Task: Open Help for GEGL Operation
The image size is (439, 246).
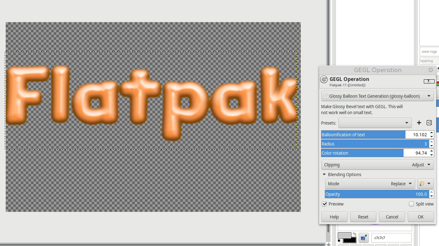Action: point(334,217)
